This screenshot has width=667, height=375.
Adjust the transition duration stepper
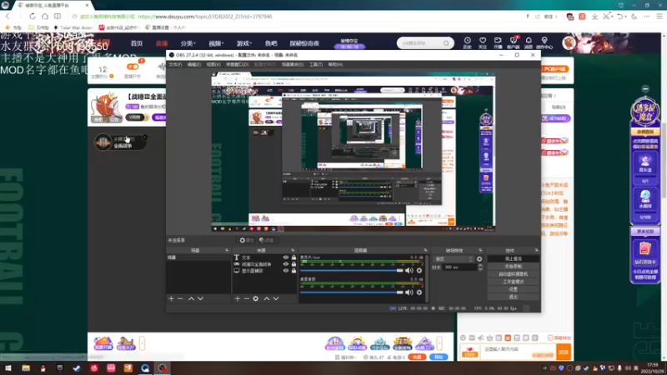(x=480, y=267)
